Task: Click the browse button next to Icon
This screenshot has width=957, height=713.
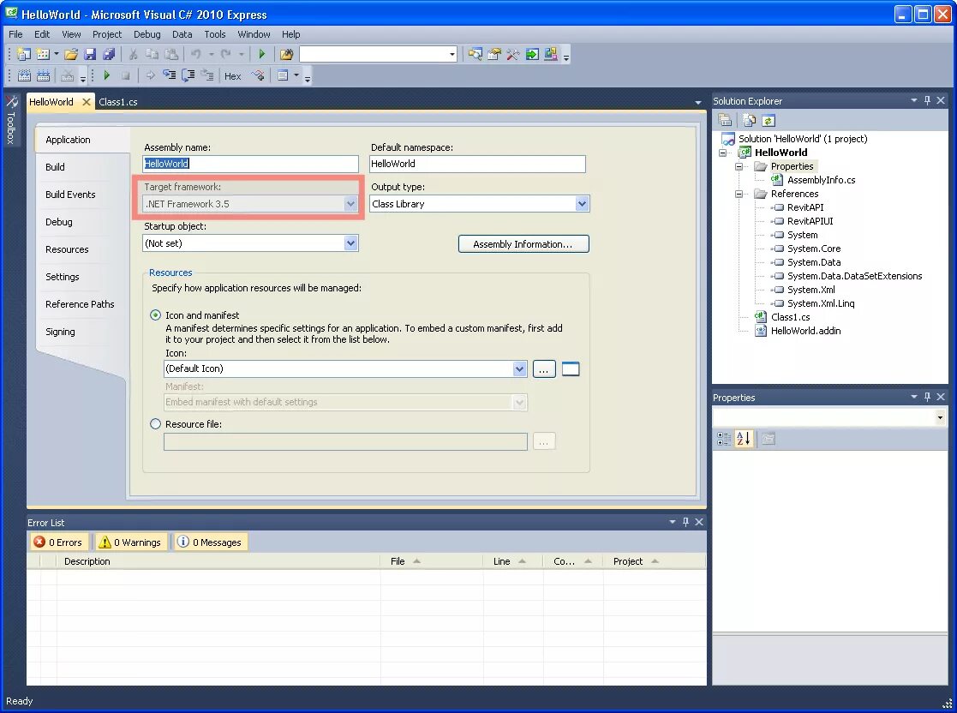Action: [544, 368]
